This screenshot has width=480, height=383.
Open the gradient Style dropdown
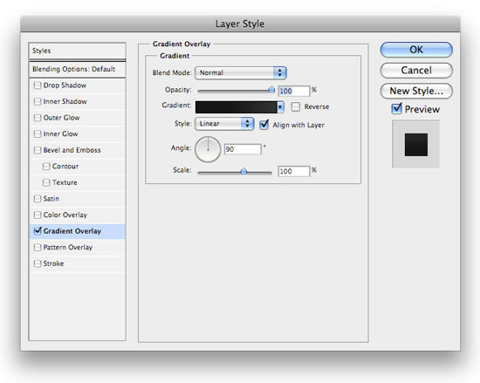[x=224, y=124]
